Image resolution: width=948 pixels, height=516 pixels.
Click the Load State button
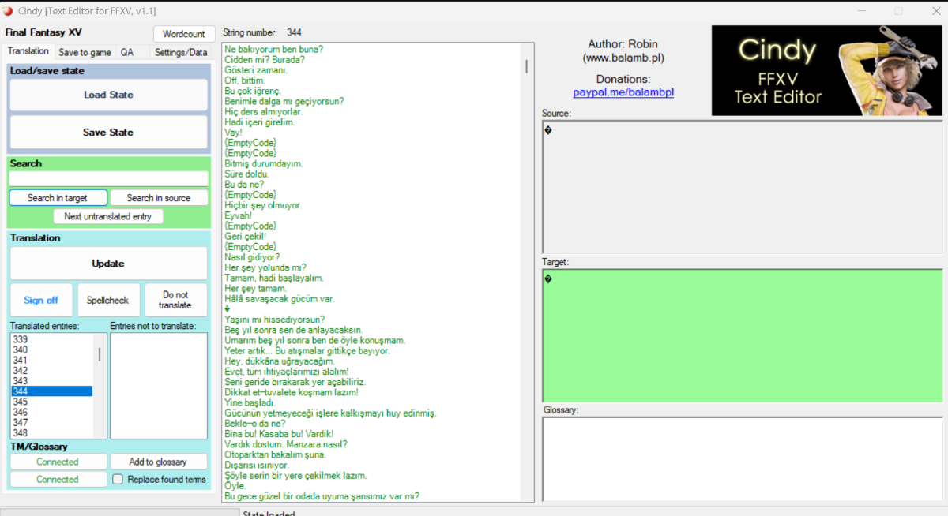click(x=108, y=95)
